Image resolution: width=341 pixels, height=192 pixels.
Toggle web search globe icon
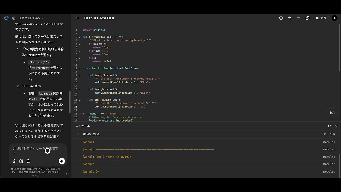(29, 161)
